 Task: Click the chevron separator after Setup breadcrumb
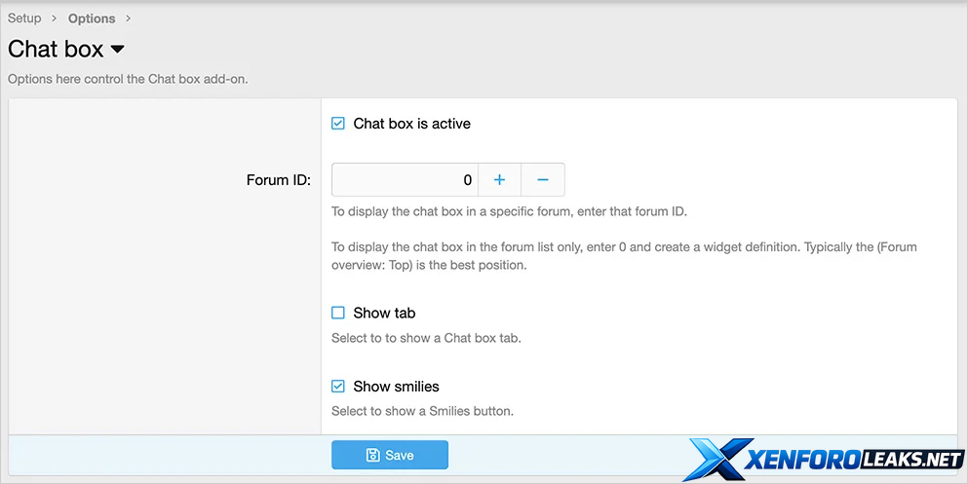tap(55, 19)
